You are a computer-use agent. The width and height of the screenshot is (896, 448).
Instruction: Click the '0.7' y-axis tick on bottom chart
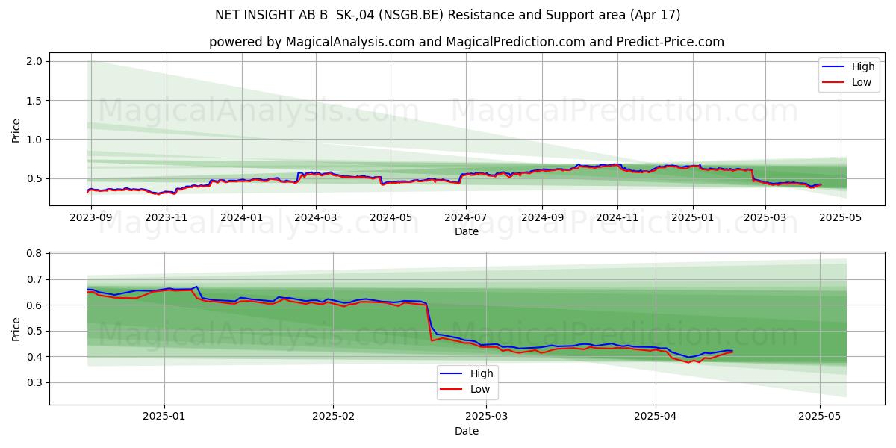[x=36, y=279]
